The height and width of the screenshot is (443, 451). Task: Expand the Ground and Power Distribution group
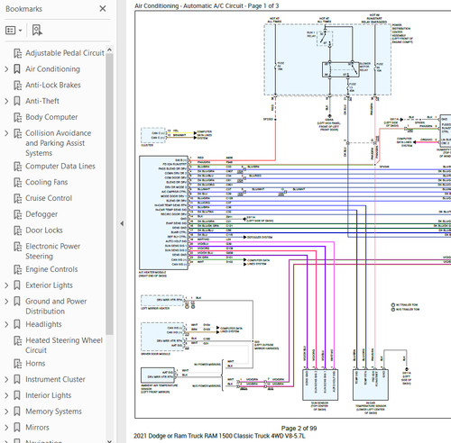[6, 302]
